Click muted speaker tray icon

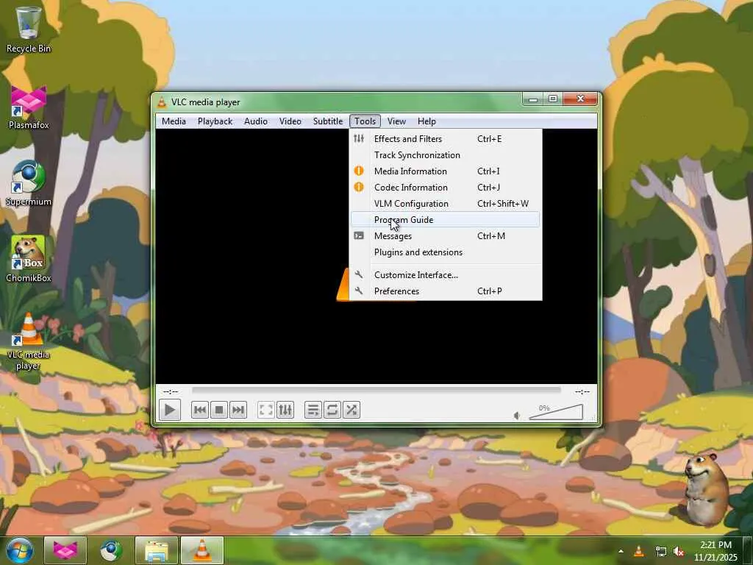pyautogui.click(x=679, y=552)
